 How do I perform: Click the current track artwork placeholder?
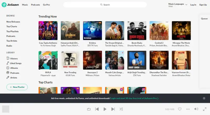pos(6,109)
